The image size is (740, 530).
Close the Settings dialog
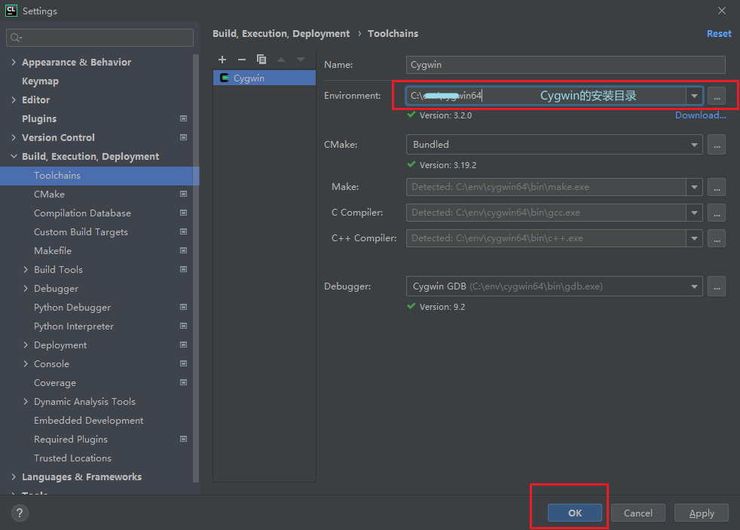tap(722, 11)
